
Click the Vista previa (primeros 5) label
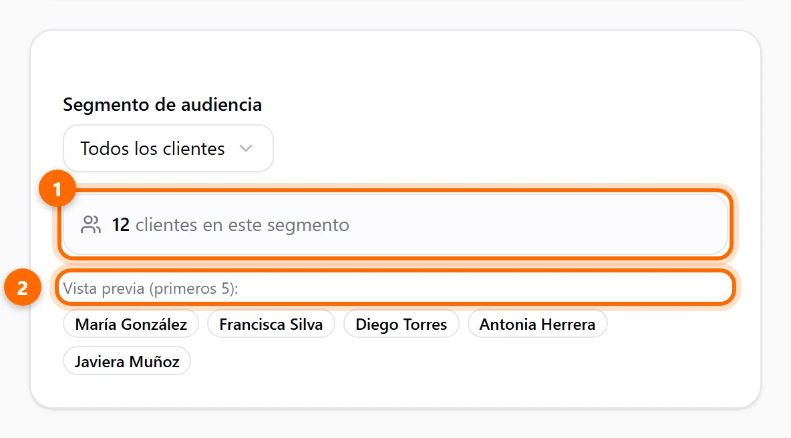[150, 288]
